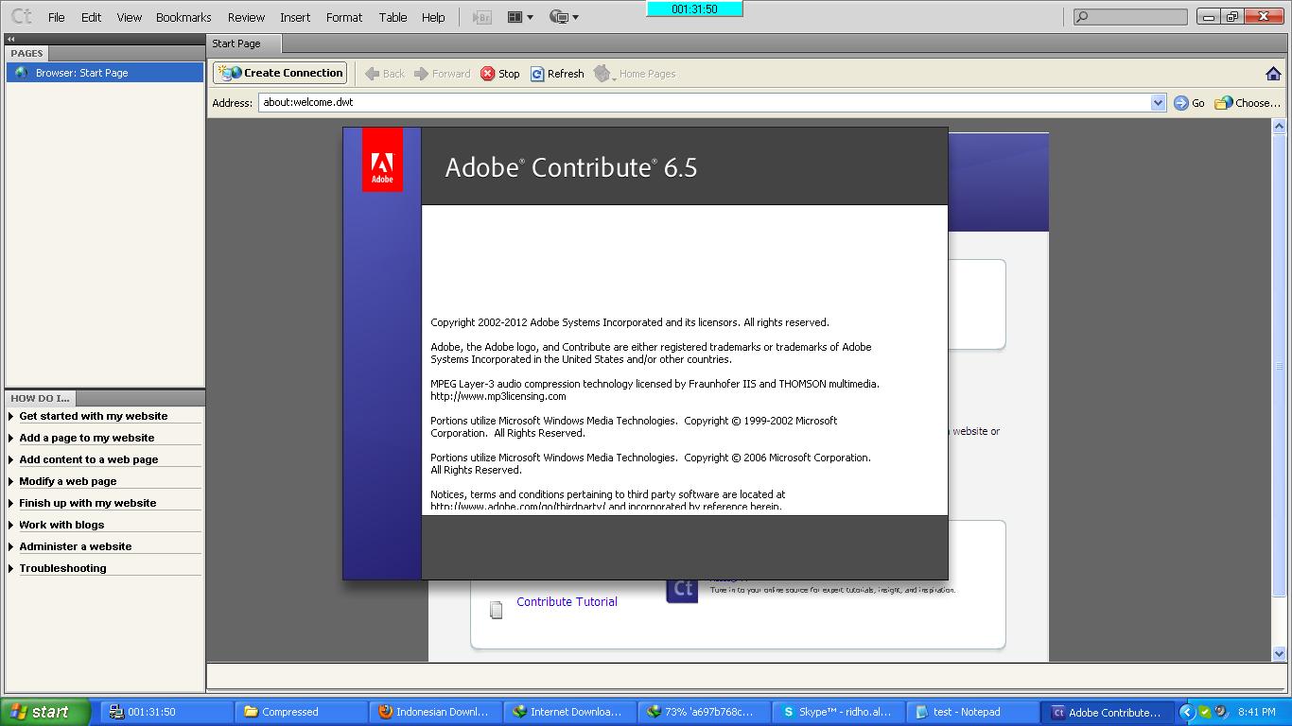Click the Choose... file button

1248,103
